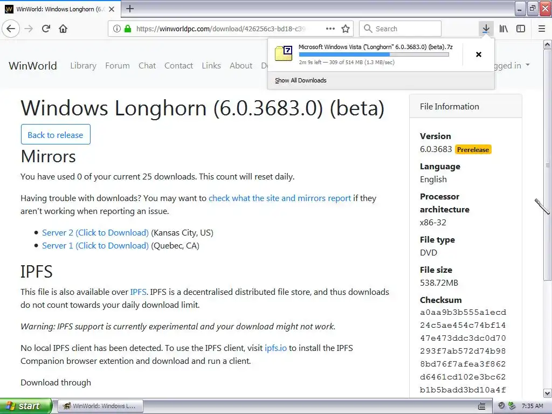Open the IPFS link in paragraph
The width and height of the screenshot is (552, 414).
point(139,292)
